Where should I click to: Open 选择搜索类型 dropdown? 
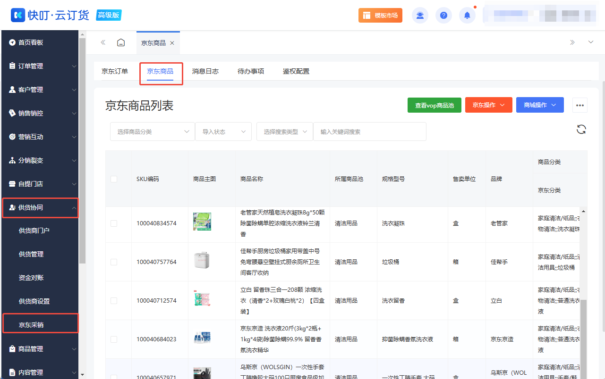pos(285,132)
